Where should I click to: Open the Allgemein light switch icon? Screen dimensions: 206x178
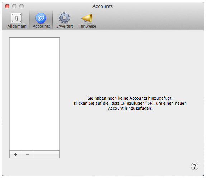[x=16, y=18]
